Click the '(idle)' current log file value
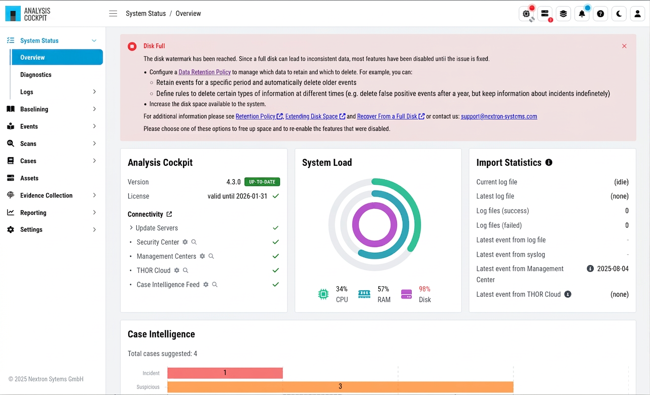650x395 pixels. 621,182
